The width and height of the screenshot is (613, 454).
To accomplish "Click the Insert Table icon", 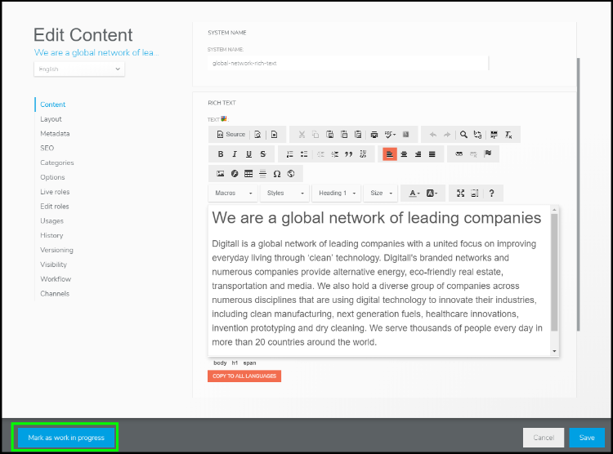I will [x=248, y=173].
